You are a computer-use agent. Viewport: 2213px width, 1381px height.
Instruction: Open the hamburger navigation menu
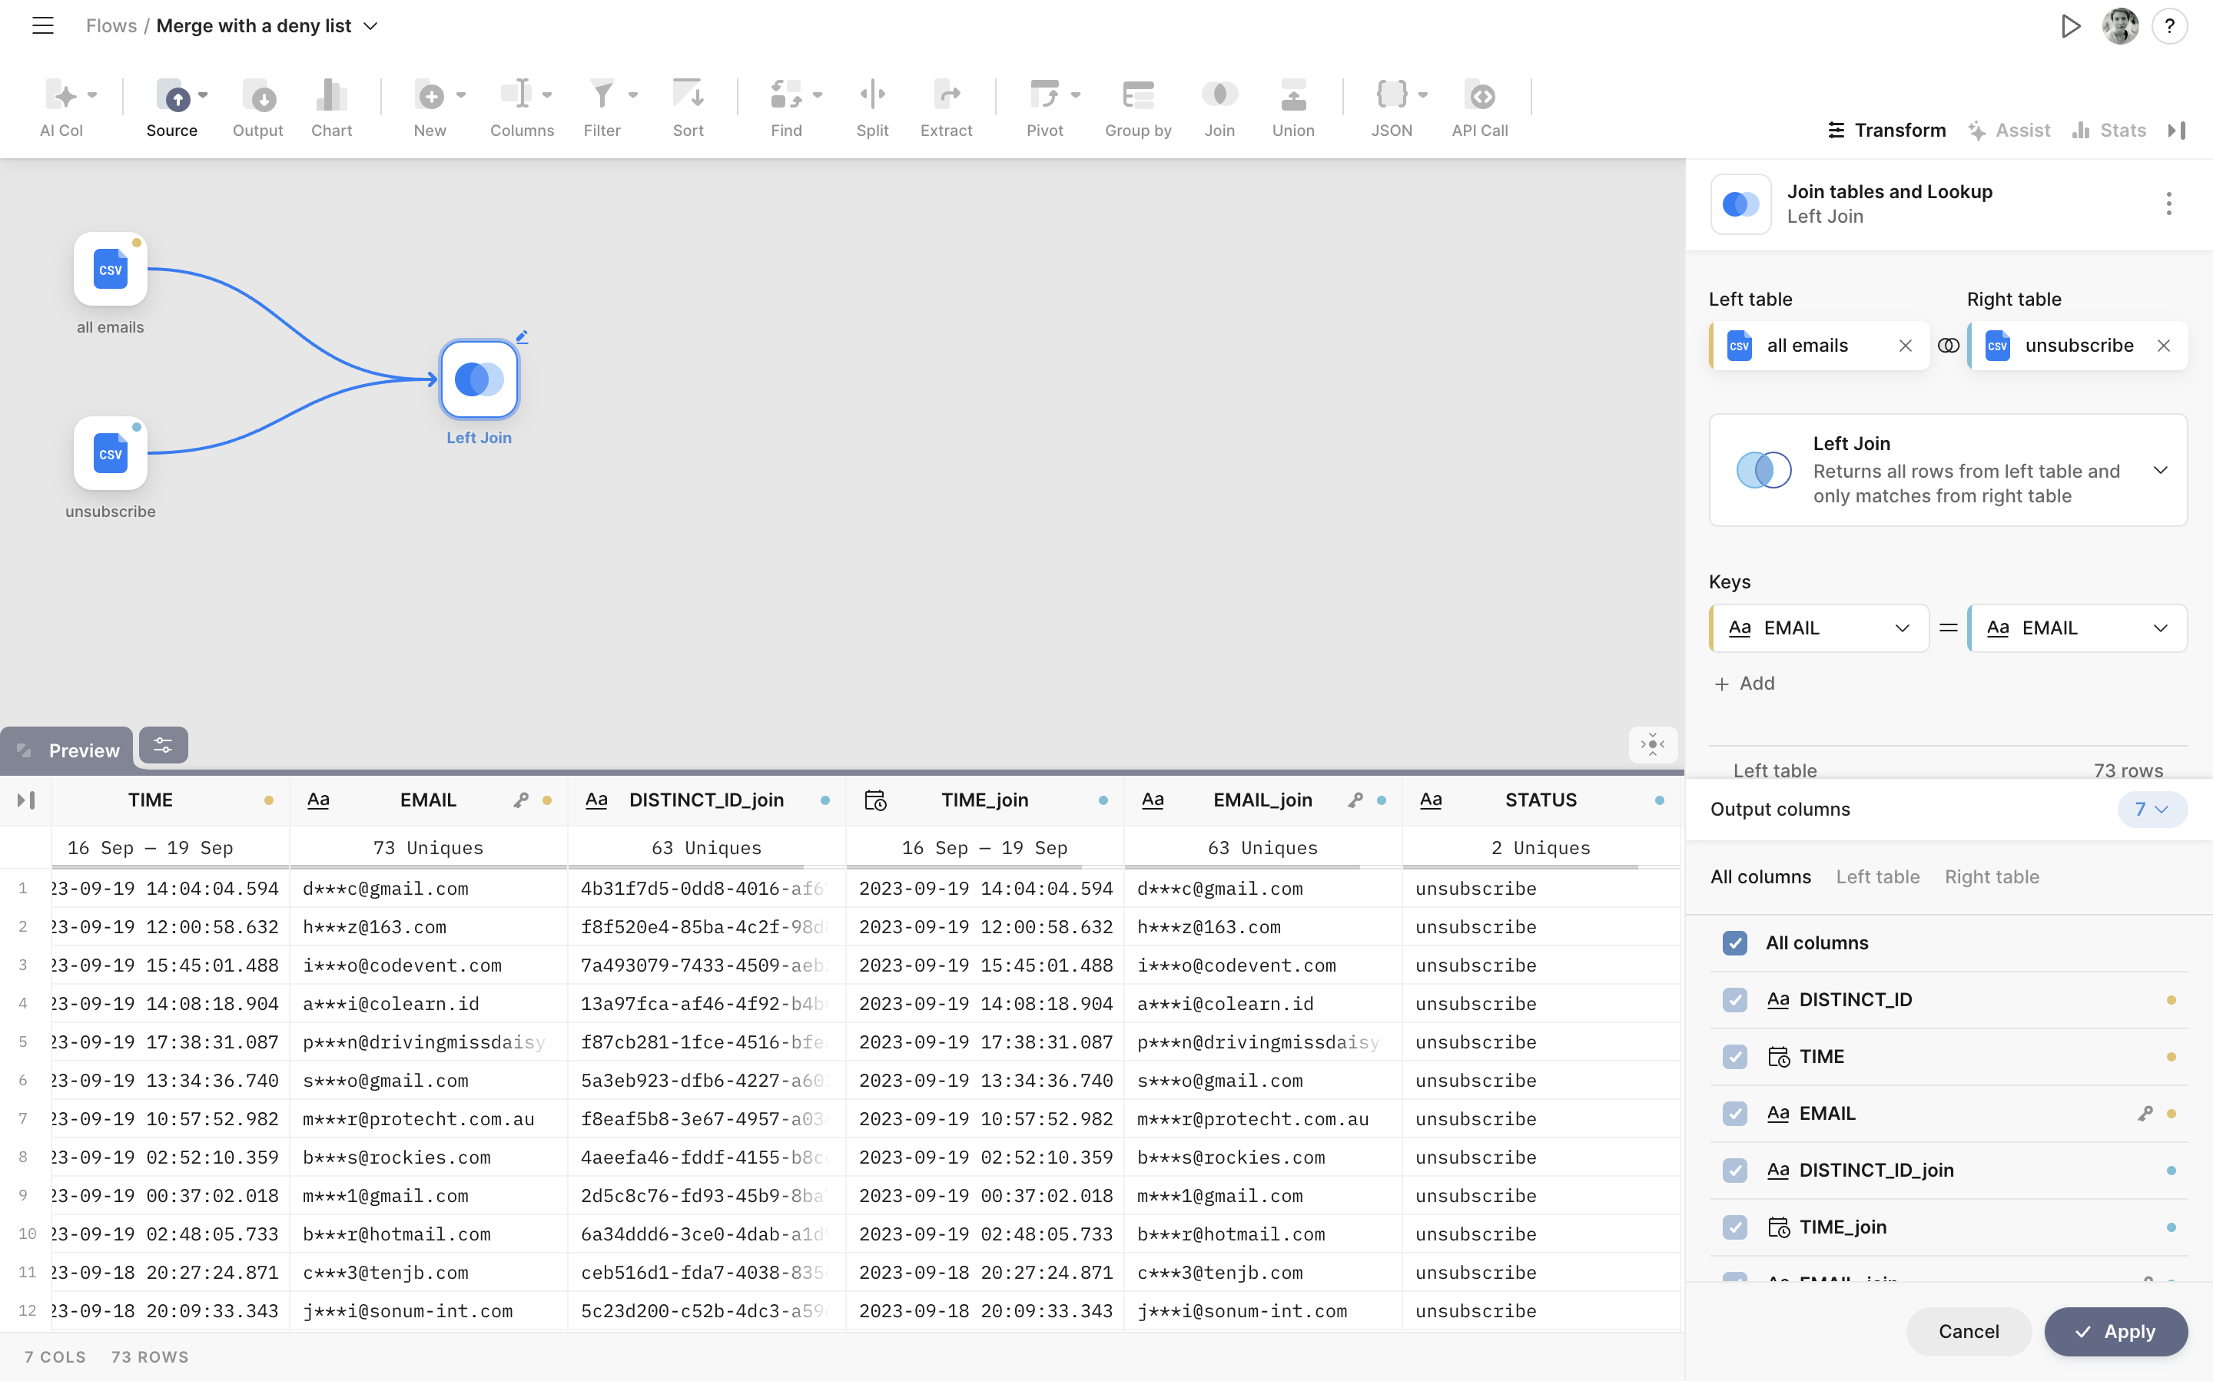tap(43, 25)
